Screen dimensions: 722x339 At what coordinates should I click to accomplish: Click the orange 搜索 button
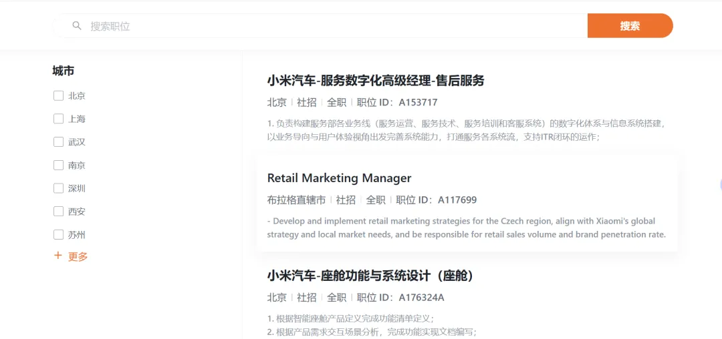[x=630, y=26]
